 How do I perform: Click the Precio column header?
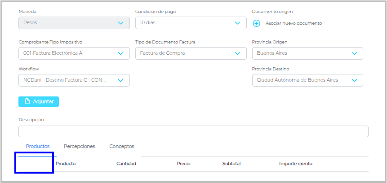[184, 164]
